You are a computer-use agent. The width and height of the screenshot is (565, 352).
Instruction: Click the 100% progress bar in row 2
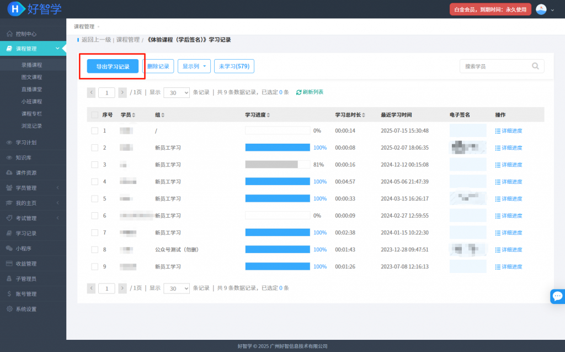278,148
